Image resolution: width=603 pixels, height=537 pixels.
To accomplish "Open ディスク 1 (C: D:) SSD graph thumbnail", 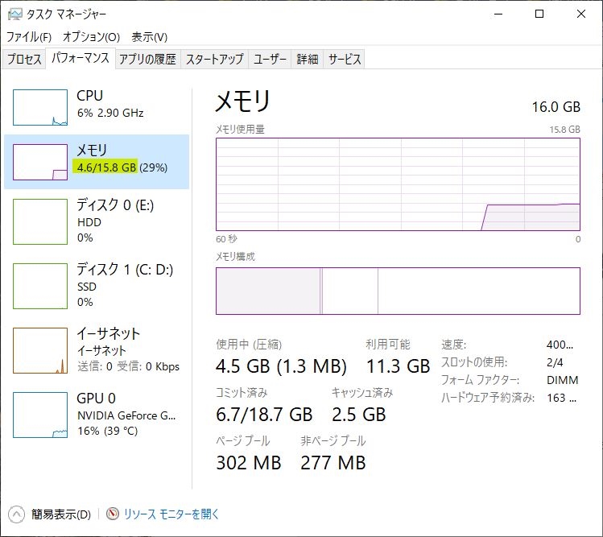I will 40,286.
